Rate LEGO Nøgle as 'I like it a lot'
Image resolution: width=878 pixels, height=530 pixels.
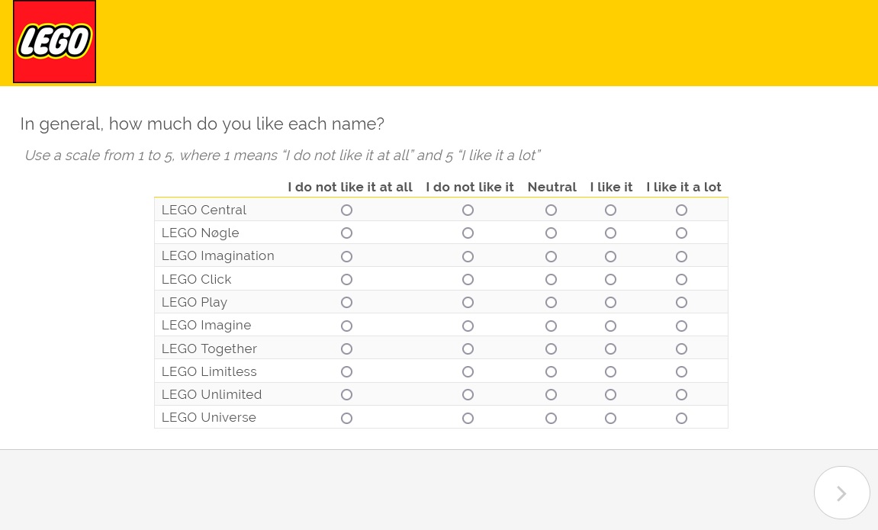pyautogui.click(x=681, y=233)
